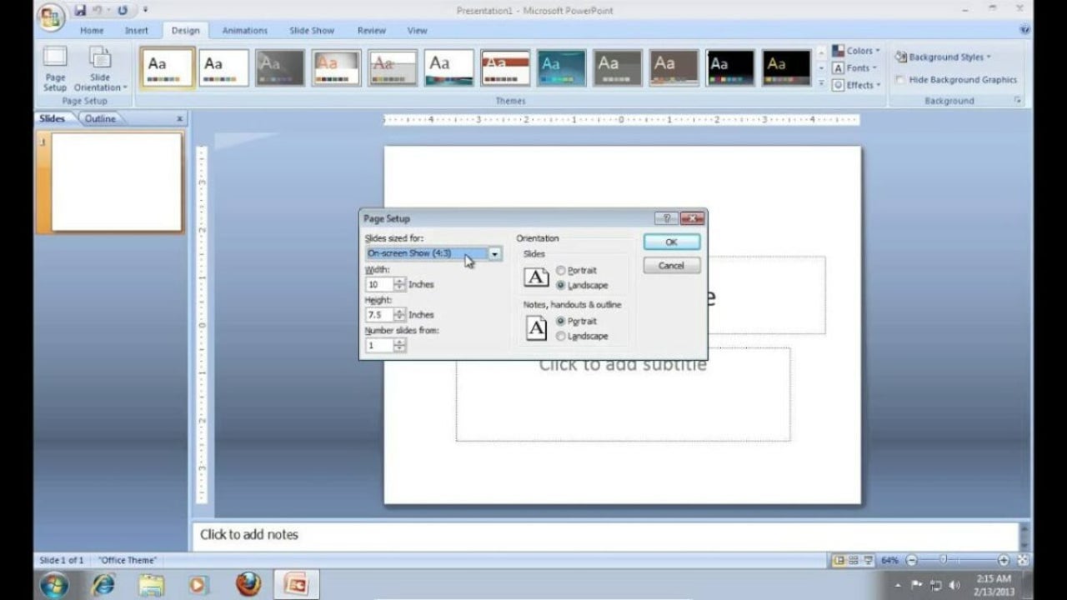Viewport: 1067px width, 600px height.
Task: Open Internet Explorer from taskbar
Action: point(103,584)
